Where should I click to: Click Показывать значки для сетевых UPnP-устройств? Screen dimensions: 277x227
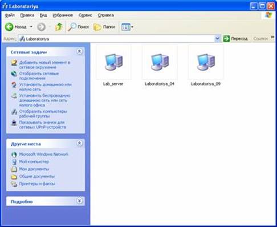coord(43,125)
